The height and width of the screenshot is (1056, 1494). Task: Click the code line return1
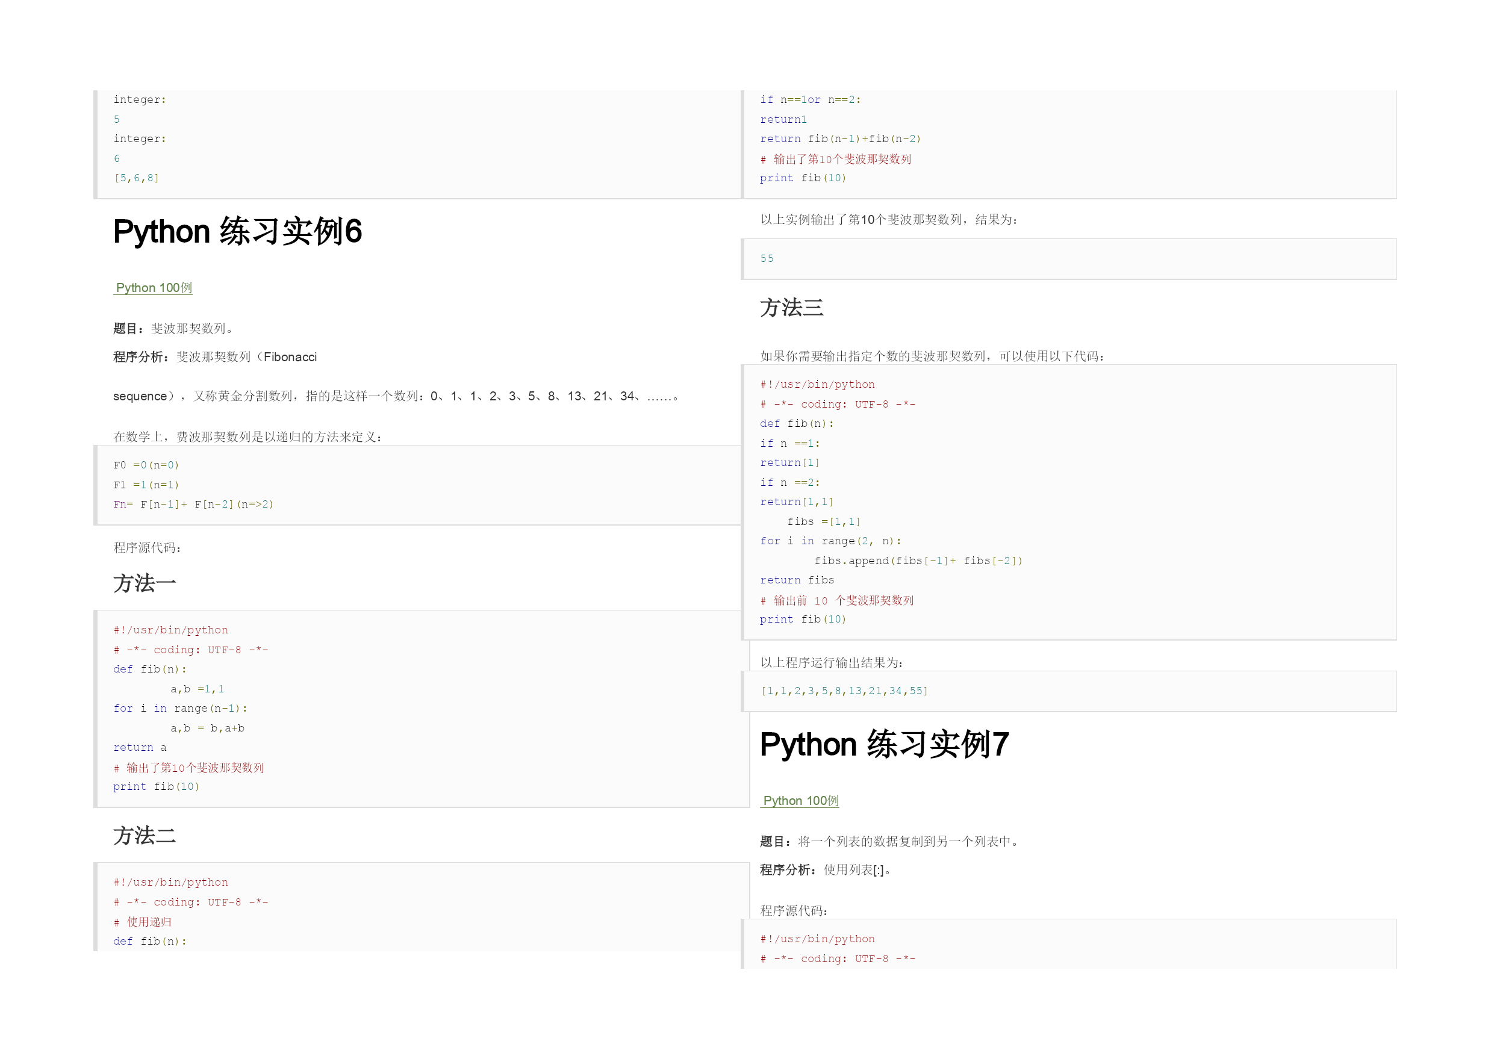tap(783, 119)
